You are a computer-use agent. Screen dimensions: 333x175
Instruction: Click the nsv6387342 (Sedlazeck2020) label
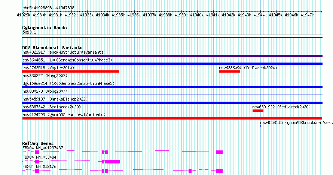coord(52,107)
